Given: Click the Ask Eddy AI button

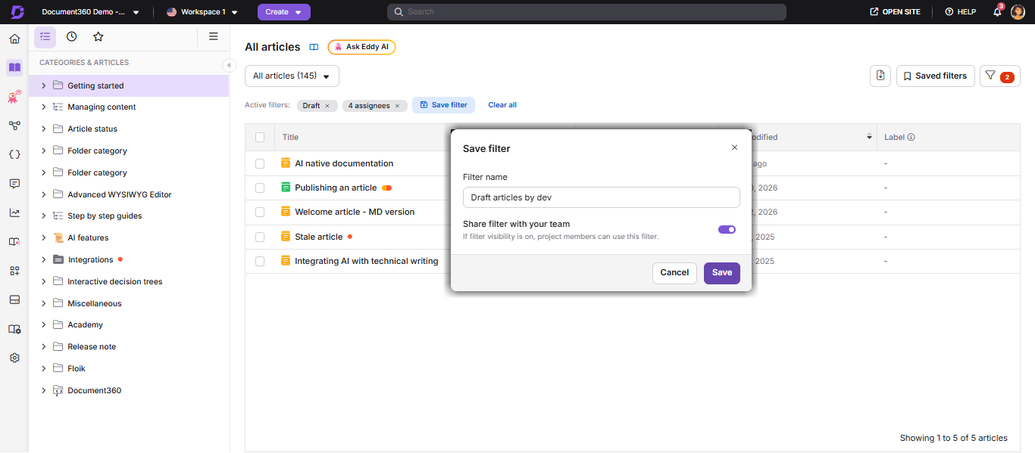Looking at the screenshot, I should [x=361, y=47].
